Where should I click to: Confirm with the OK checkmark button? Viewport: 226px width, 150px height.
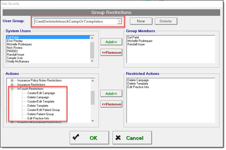[89, 138]
